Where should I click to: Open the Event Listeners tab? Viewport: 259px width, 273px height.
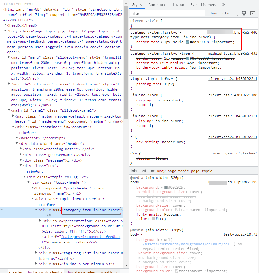tap(204, 5)
